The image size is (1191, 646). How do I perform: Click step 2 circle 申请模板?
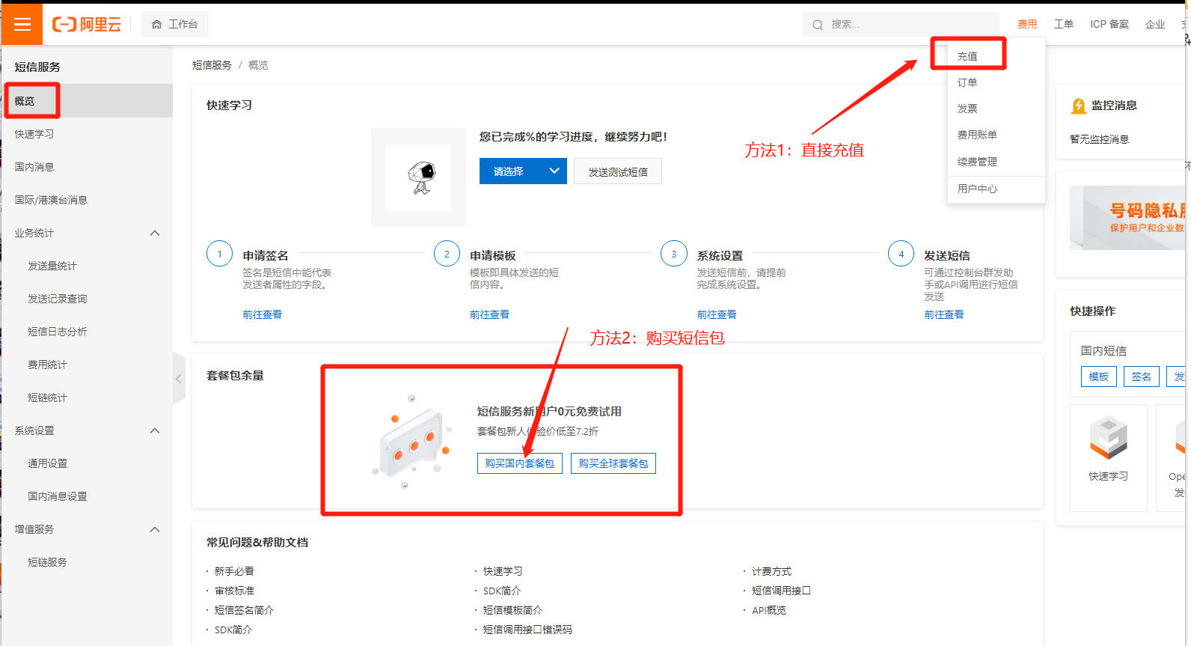point(447,255)
